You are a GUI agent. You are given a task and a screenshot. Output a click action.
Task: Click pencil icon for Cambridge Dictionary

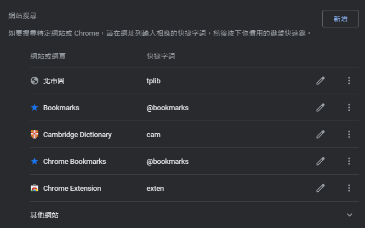point(321,135)
